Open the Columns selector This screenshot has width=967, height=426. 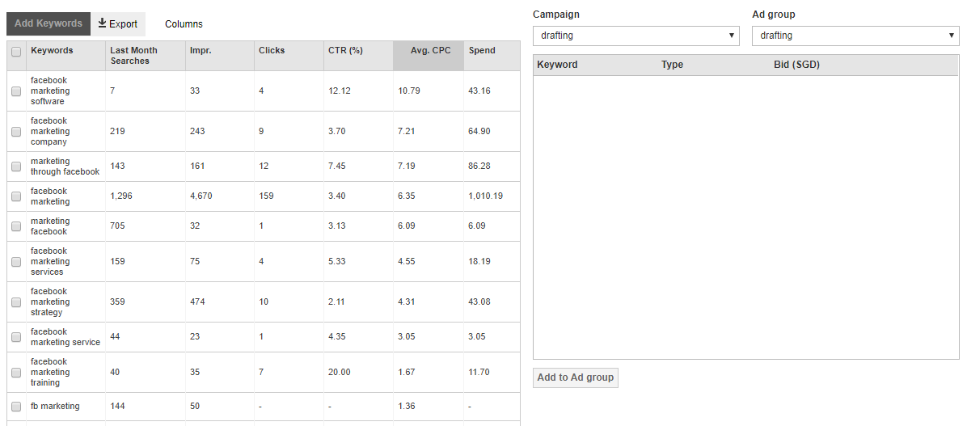tap(184, 24)
